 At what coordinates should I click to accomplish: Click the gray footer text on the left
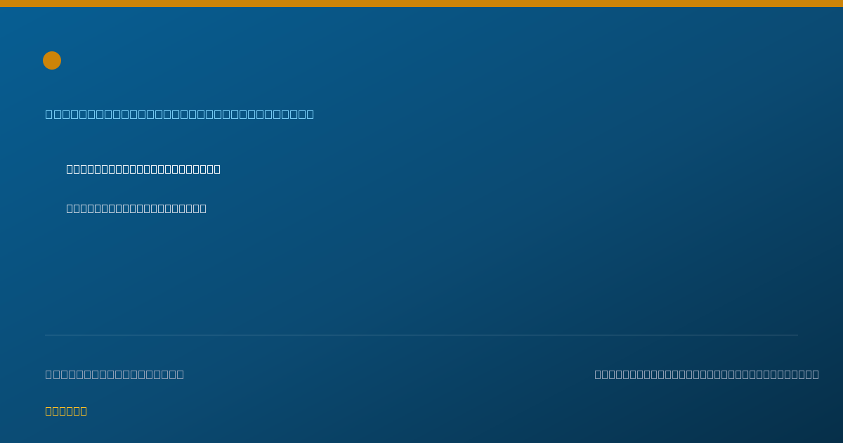coord(115,374)
